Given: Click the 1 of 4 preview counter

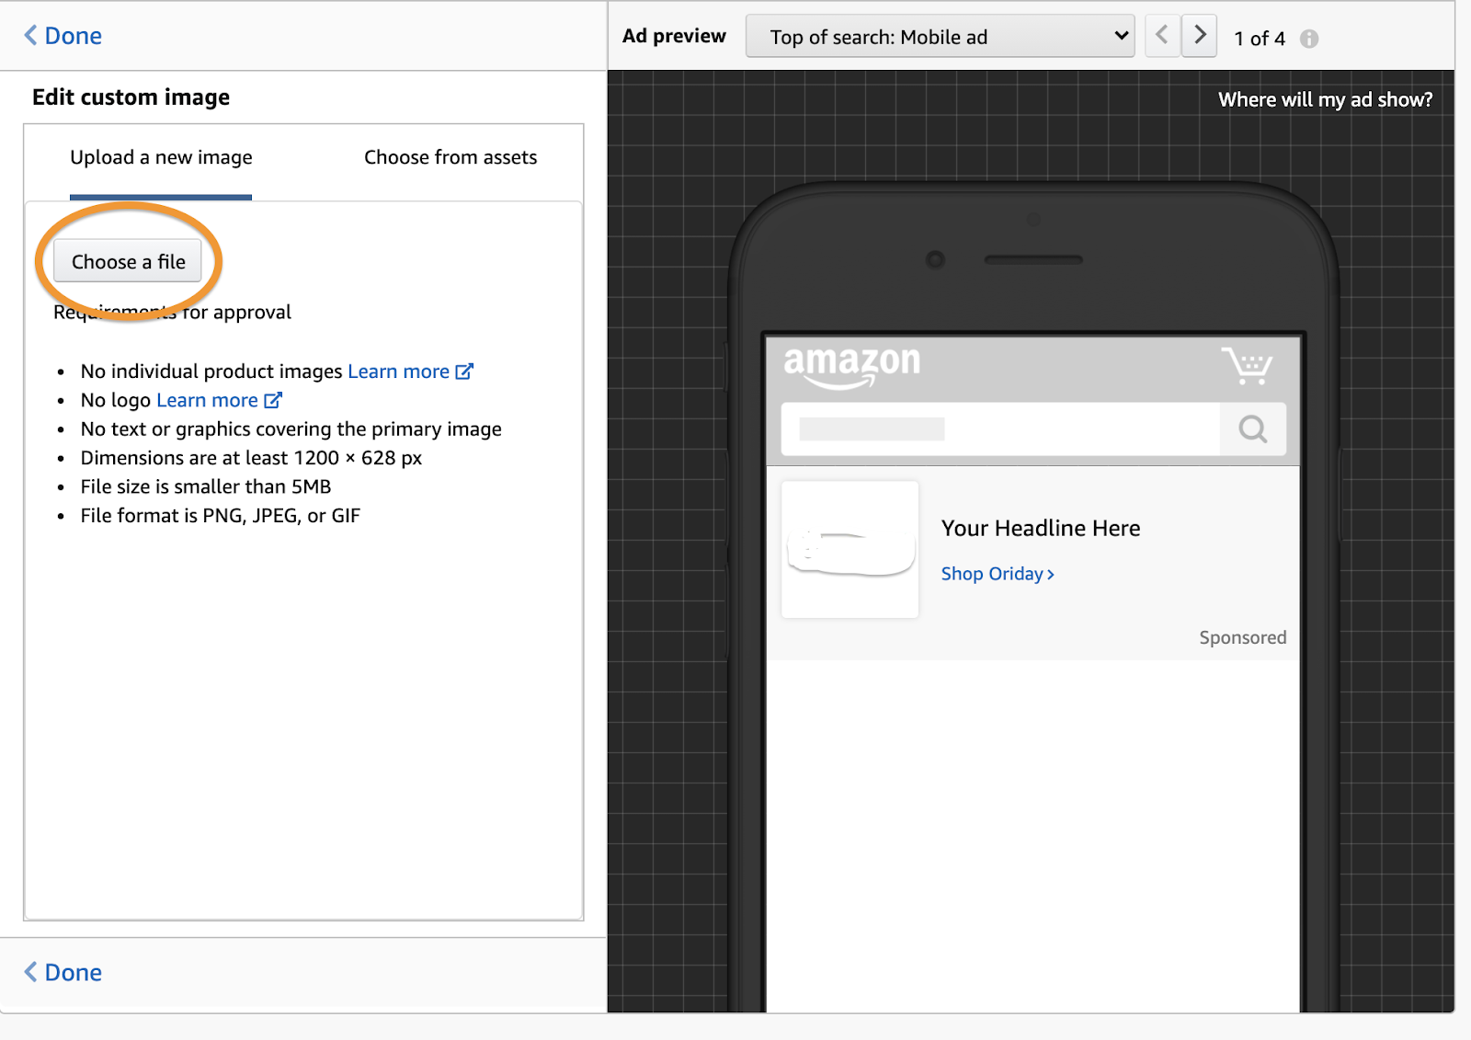Looking at the screenshot, I should coord(1260,39).
